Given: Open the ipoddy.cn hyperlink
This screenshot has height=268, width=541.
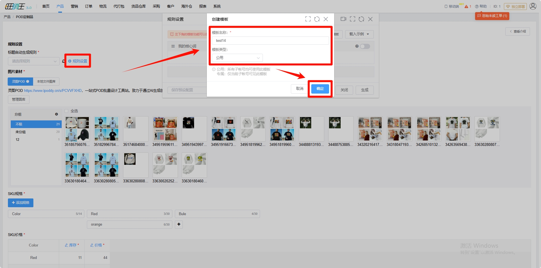Looking at the screenshot, I should click(x=53, y=90).
